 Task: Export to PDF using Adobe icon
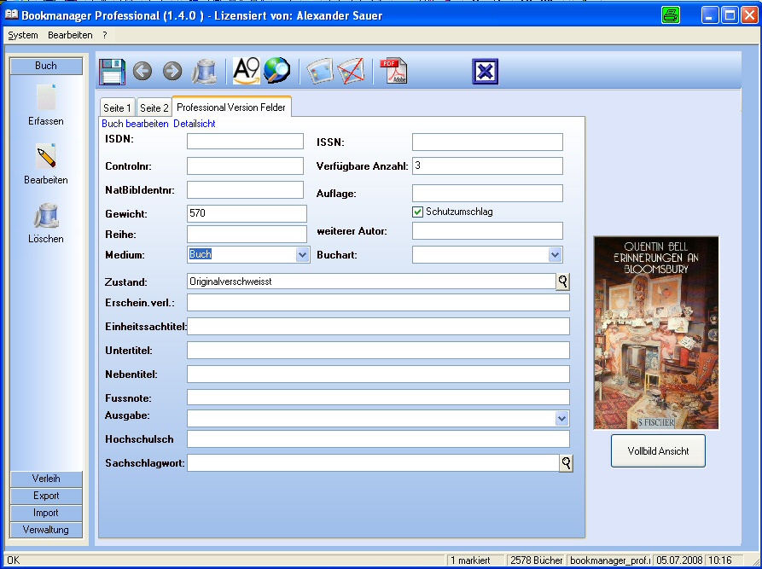coord(393,72)
